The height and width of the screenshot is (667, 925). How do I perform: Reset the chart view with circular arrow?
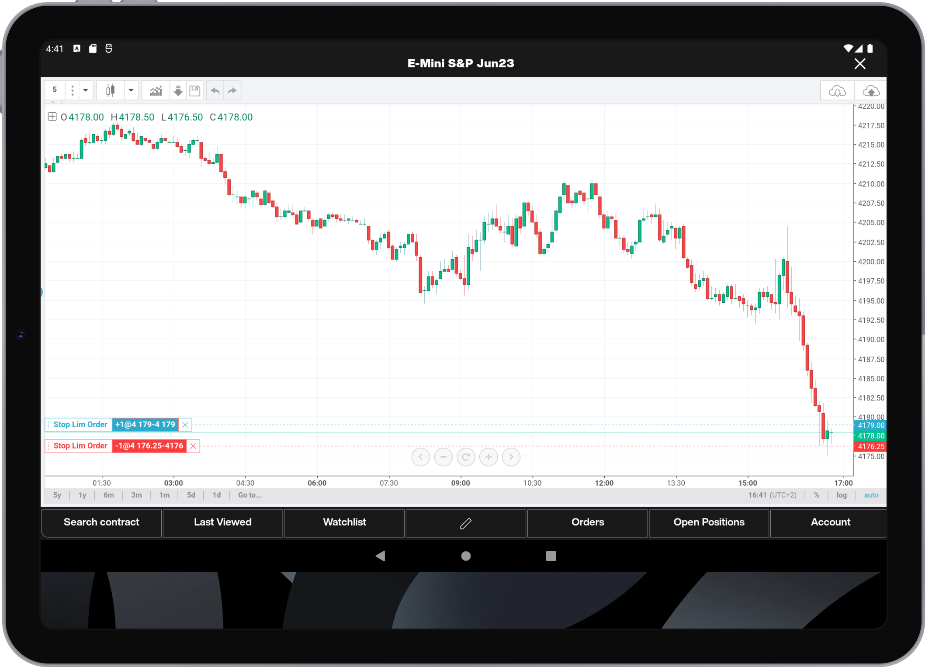(x=466, y=457)
